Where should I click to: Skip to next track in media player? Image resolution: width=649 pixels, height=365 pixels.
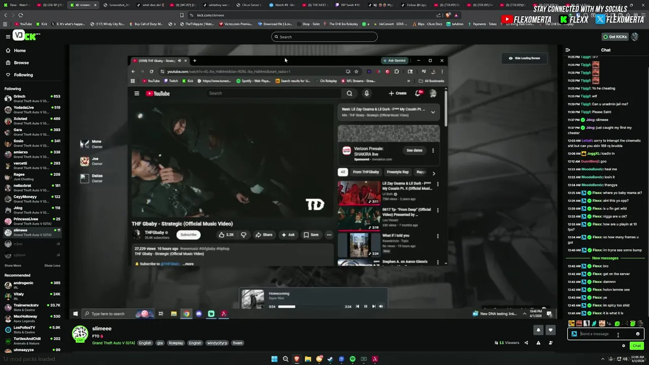(374, 306)
